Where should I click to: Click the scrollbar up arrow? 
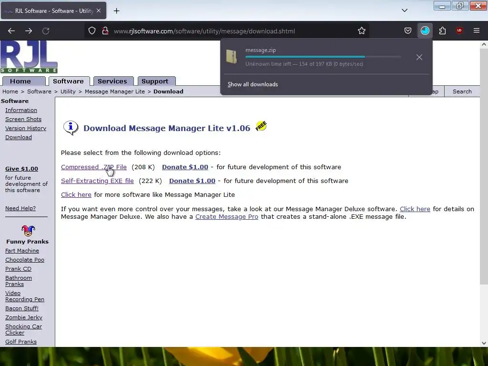pyautogui.click(x=484, y=44)
